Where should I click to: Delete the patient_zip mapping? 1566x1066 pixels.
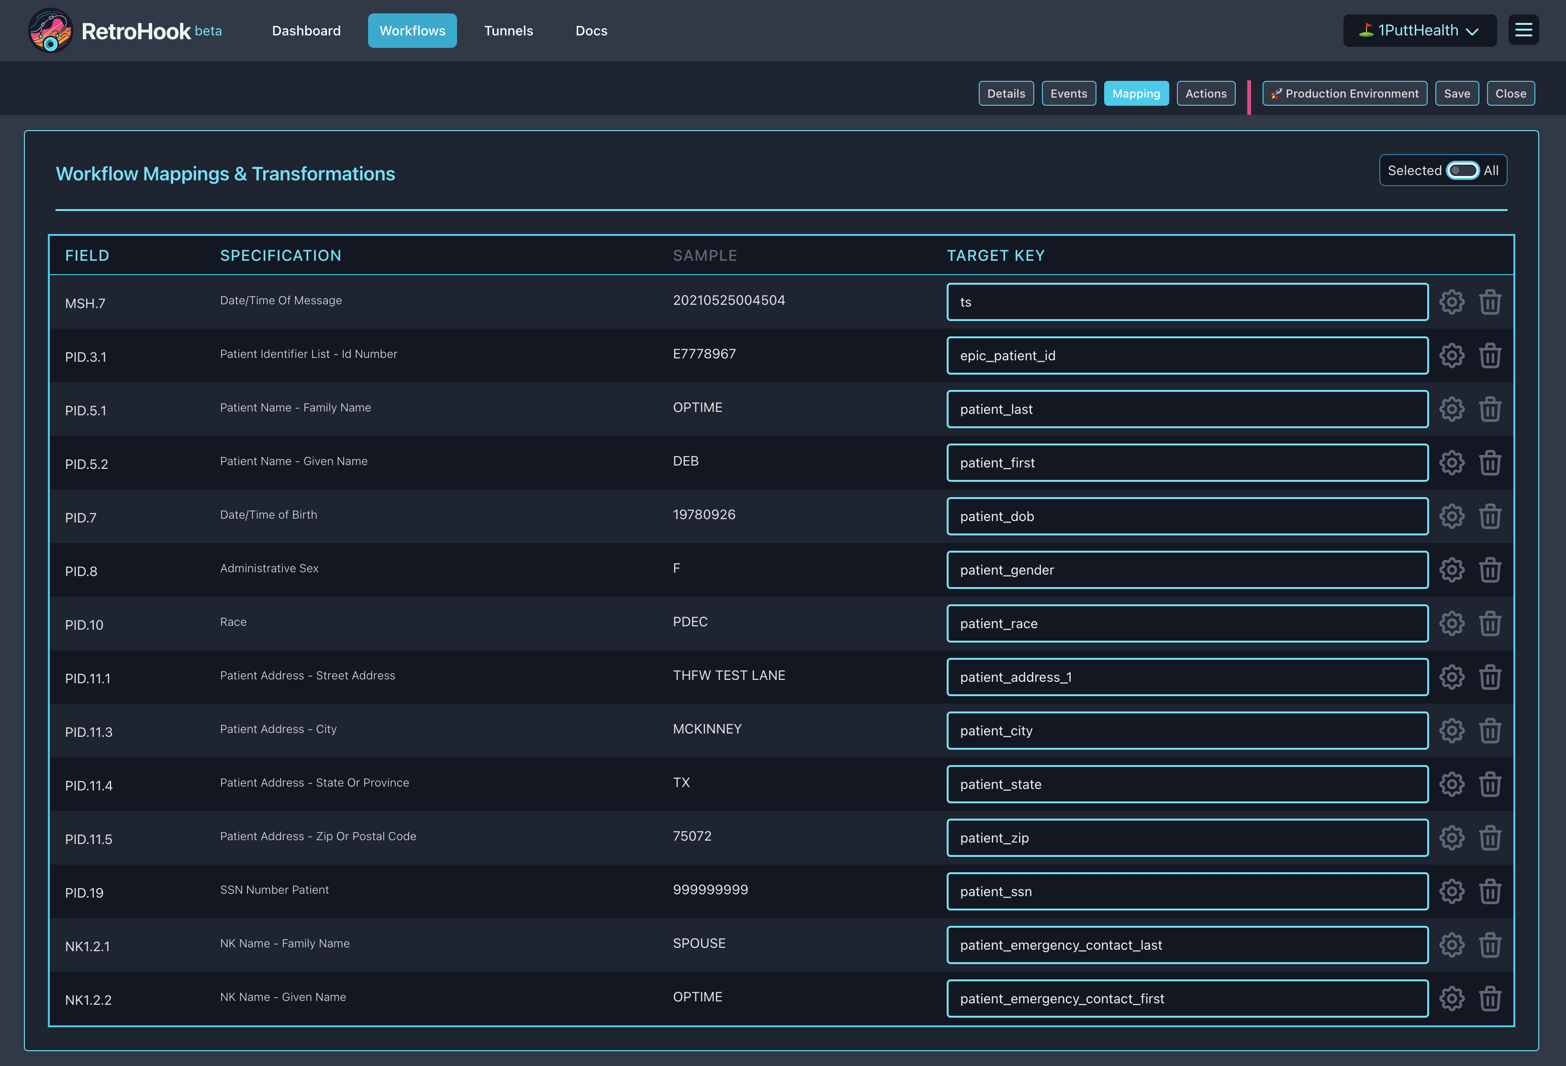click(x=1490, y=838)
